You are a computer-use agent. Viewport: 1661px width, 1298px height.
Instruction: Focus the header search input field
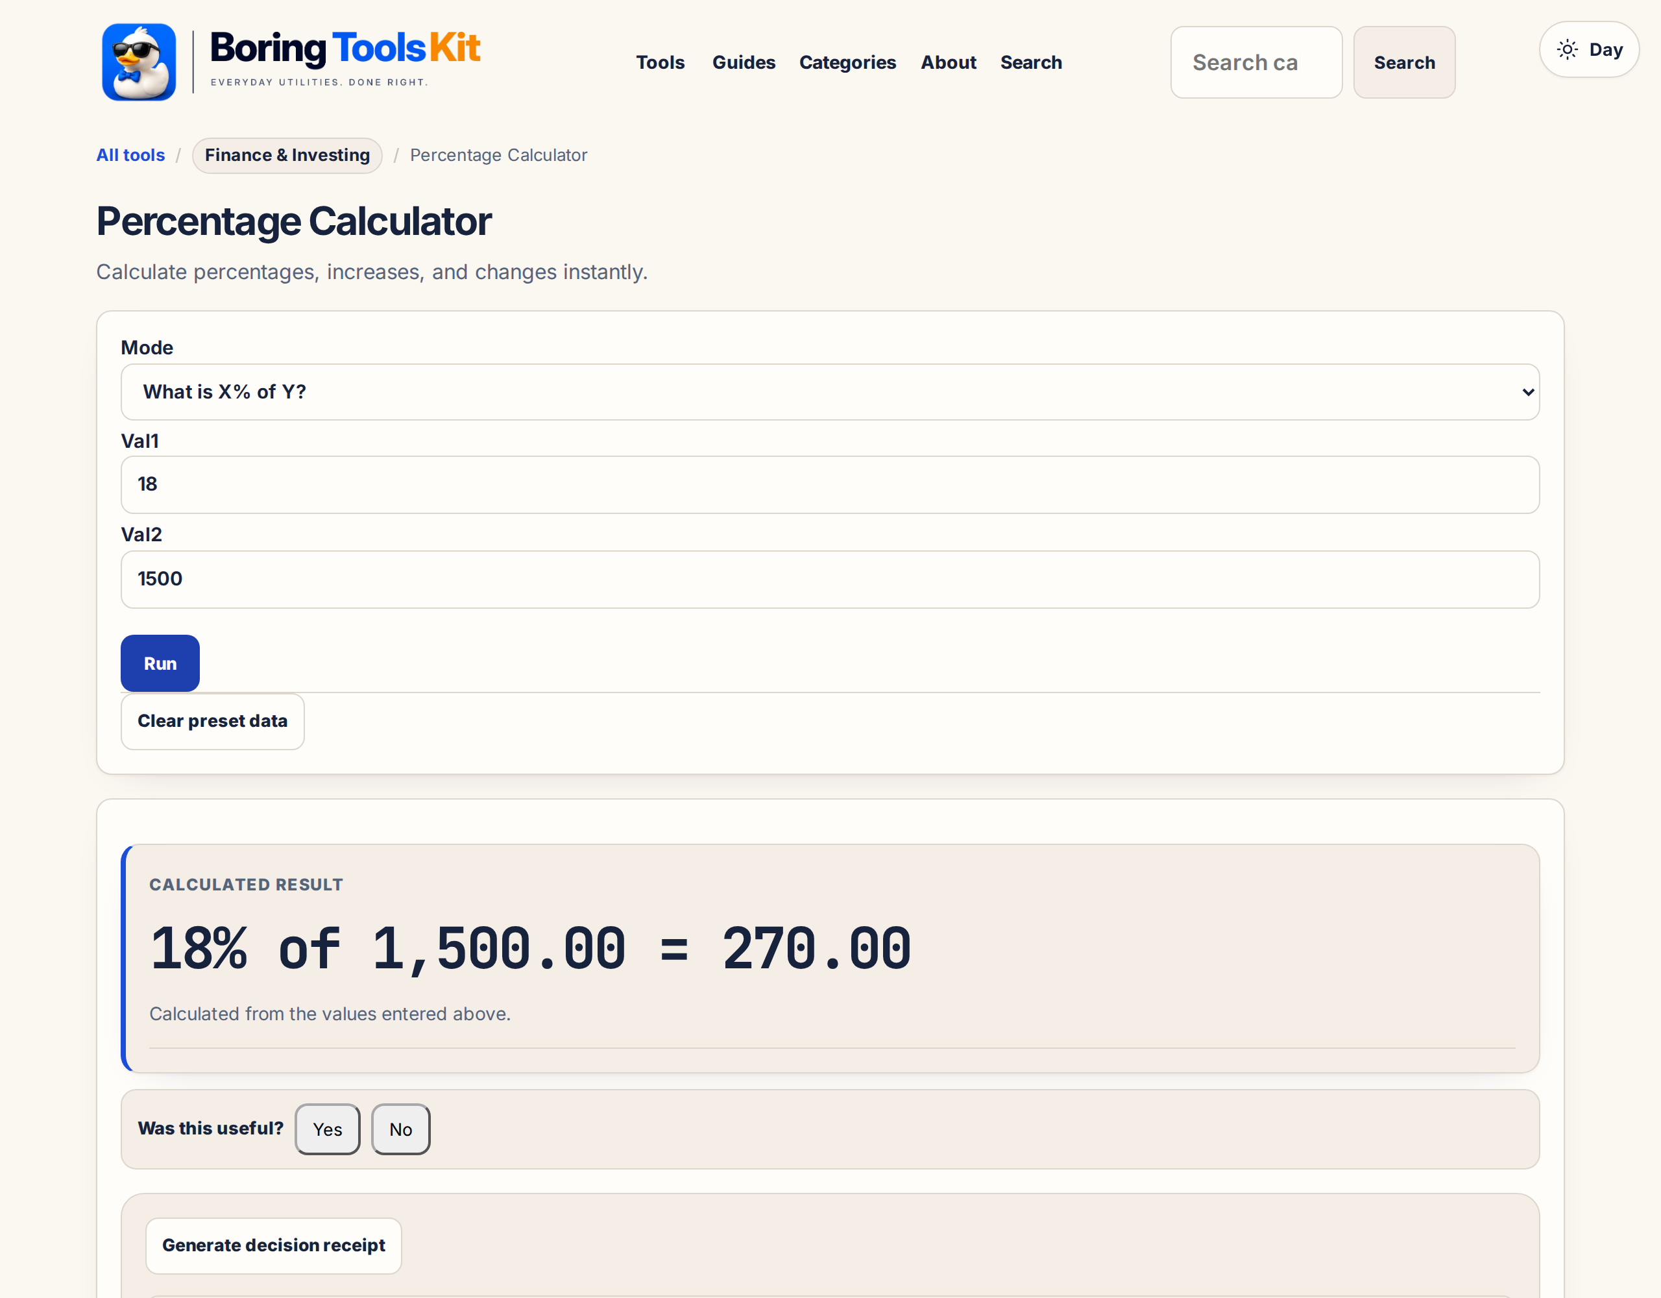click(x=1255, y=62)
